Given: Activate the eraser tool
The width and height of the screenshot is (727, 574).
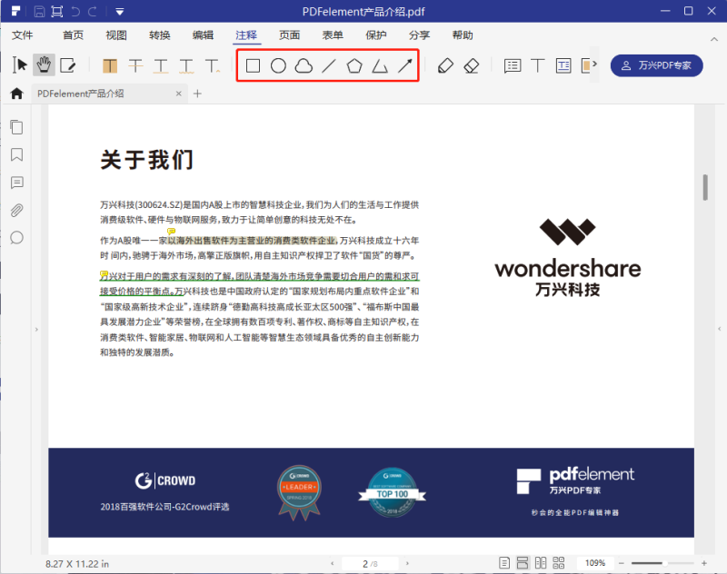Looking at the screenshot, I should pyautogui.click(x=471, y=65).
